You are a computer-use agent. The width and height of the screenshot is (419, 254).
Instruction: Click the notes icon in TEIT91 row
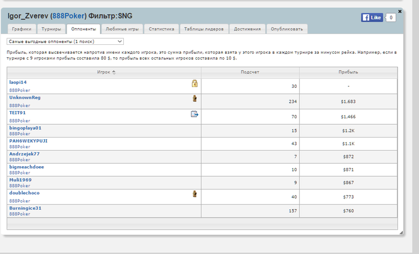[195, 114]
